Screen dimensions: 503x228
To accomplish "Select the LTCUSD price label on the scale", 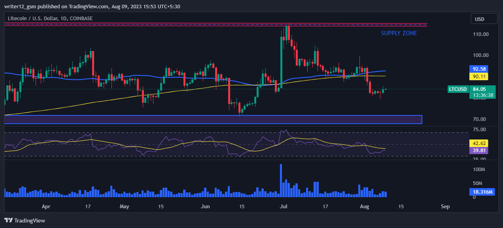I will click(x=458, y=89).
